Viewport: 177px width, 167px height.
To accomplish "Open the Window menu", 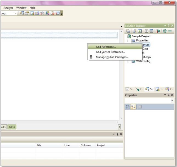I will pos(21,8).
